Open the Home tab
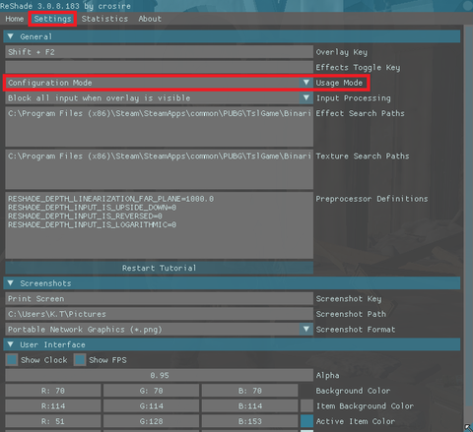 (x=15, y=19)
